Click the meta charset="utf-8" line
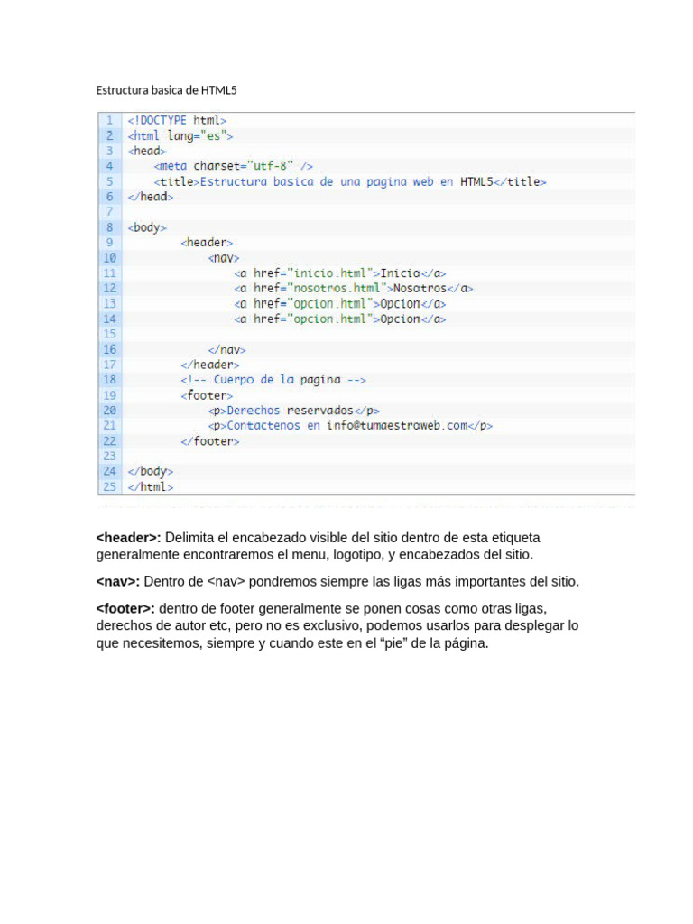The image size is (693, 924). [234, 166]
